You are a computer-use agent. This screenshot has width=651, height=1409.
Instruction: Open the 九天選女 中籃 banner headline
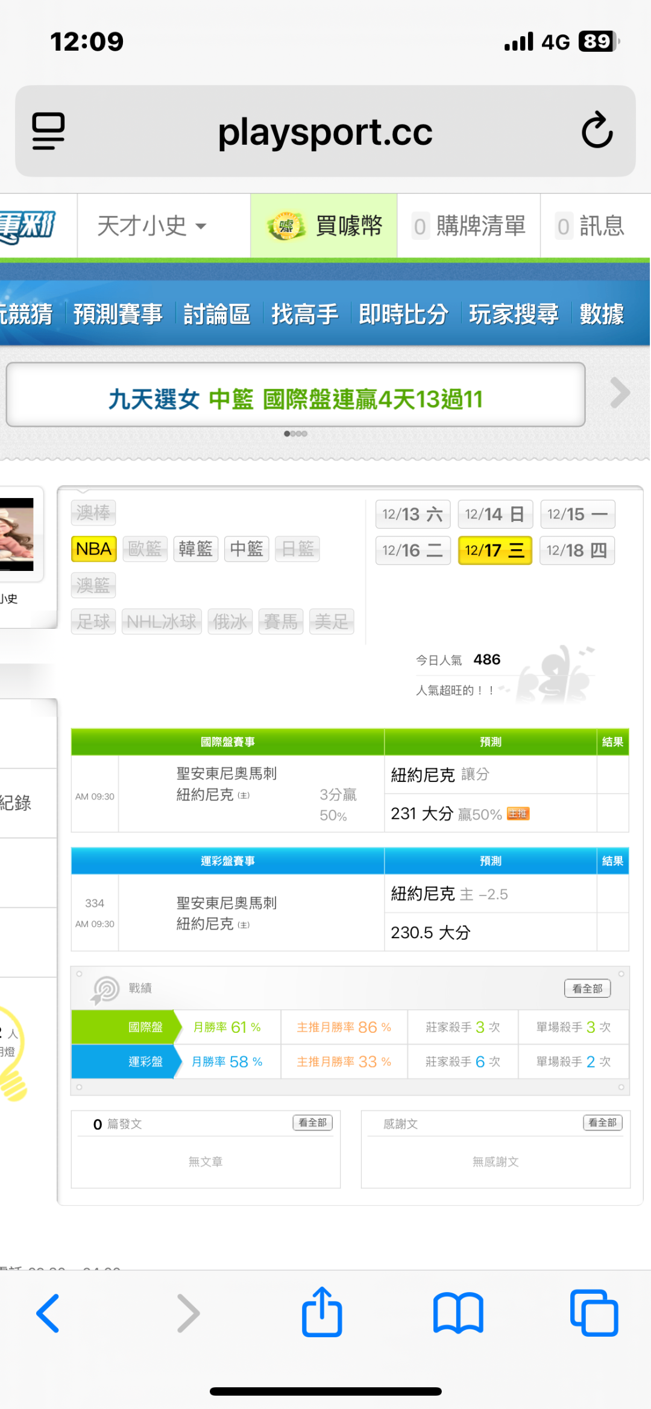click(295, 399)
